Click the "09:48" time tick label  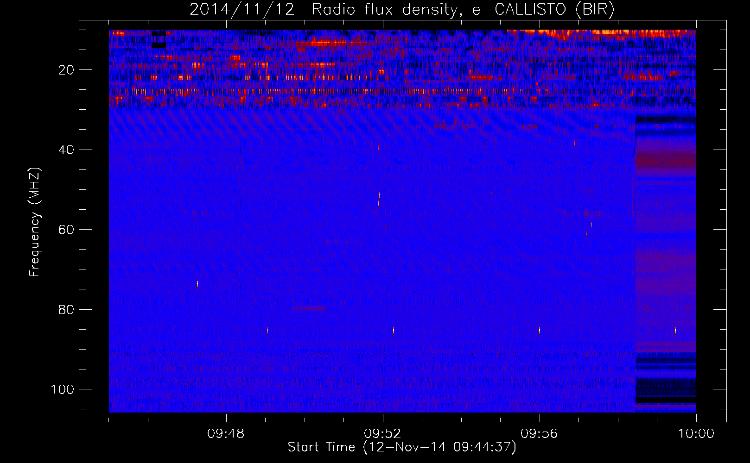[226, 434]
